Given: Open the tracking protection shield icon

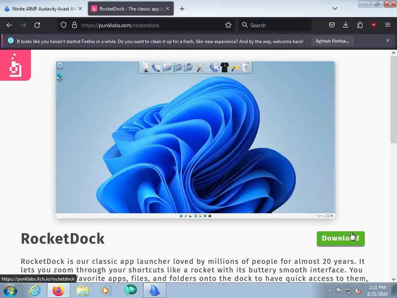Looking at the screenshot, I should pos(64,25).
